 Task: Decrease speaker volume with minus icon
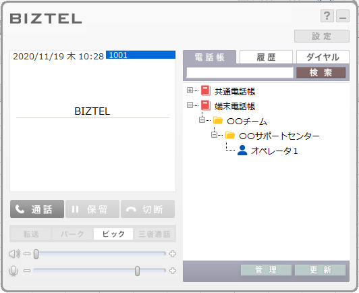click(x=27, y=254)
